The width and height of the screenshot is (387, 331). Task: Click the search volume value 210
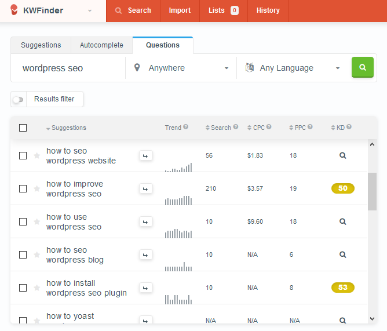coord(211,189)
